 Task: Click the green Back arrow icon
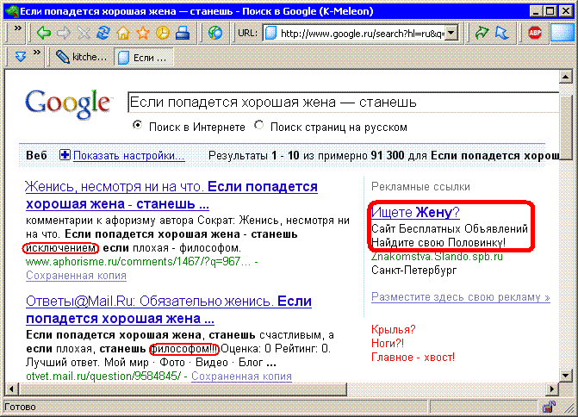coord(44,34)
